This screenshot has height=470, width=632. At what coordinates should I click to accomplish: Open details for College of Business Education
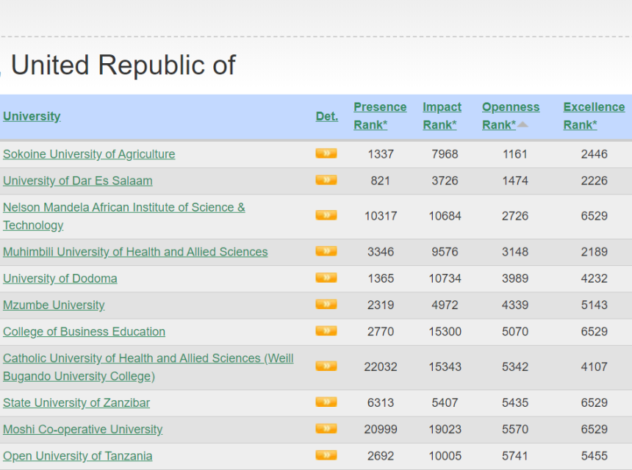[326, 330]
